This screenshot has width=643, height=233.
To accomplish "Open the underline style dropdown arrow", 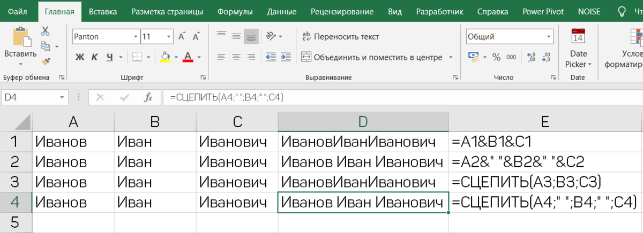I will coord(121,57).
